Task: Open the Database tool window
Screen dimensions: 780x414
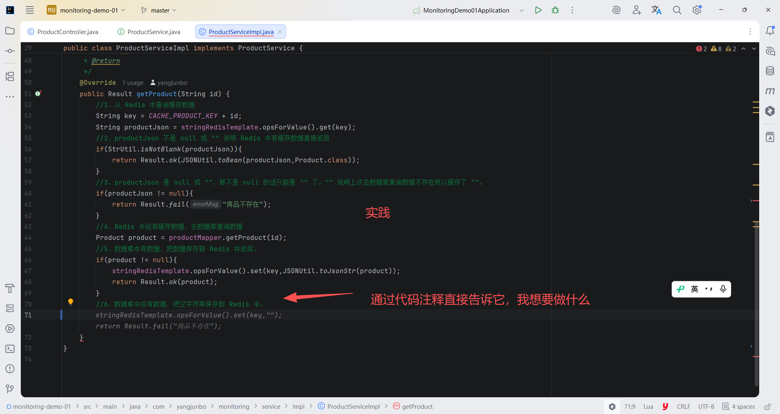Action: point(770,71)
